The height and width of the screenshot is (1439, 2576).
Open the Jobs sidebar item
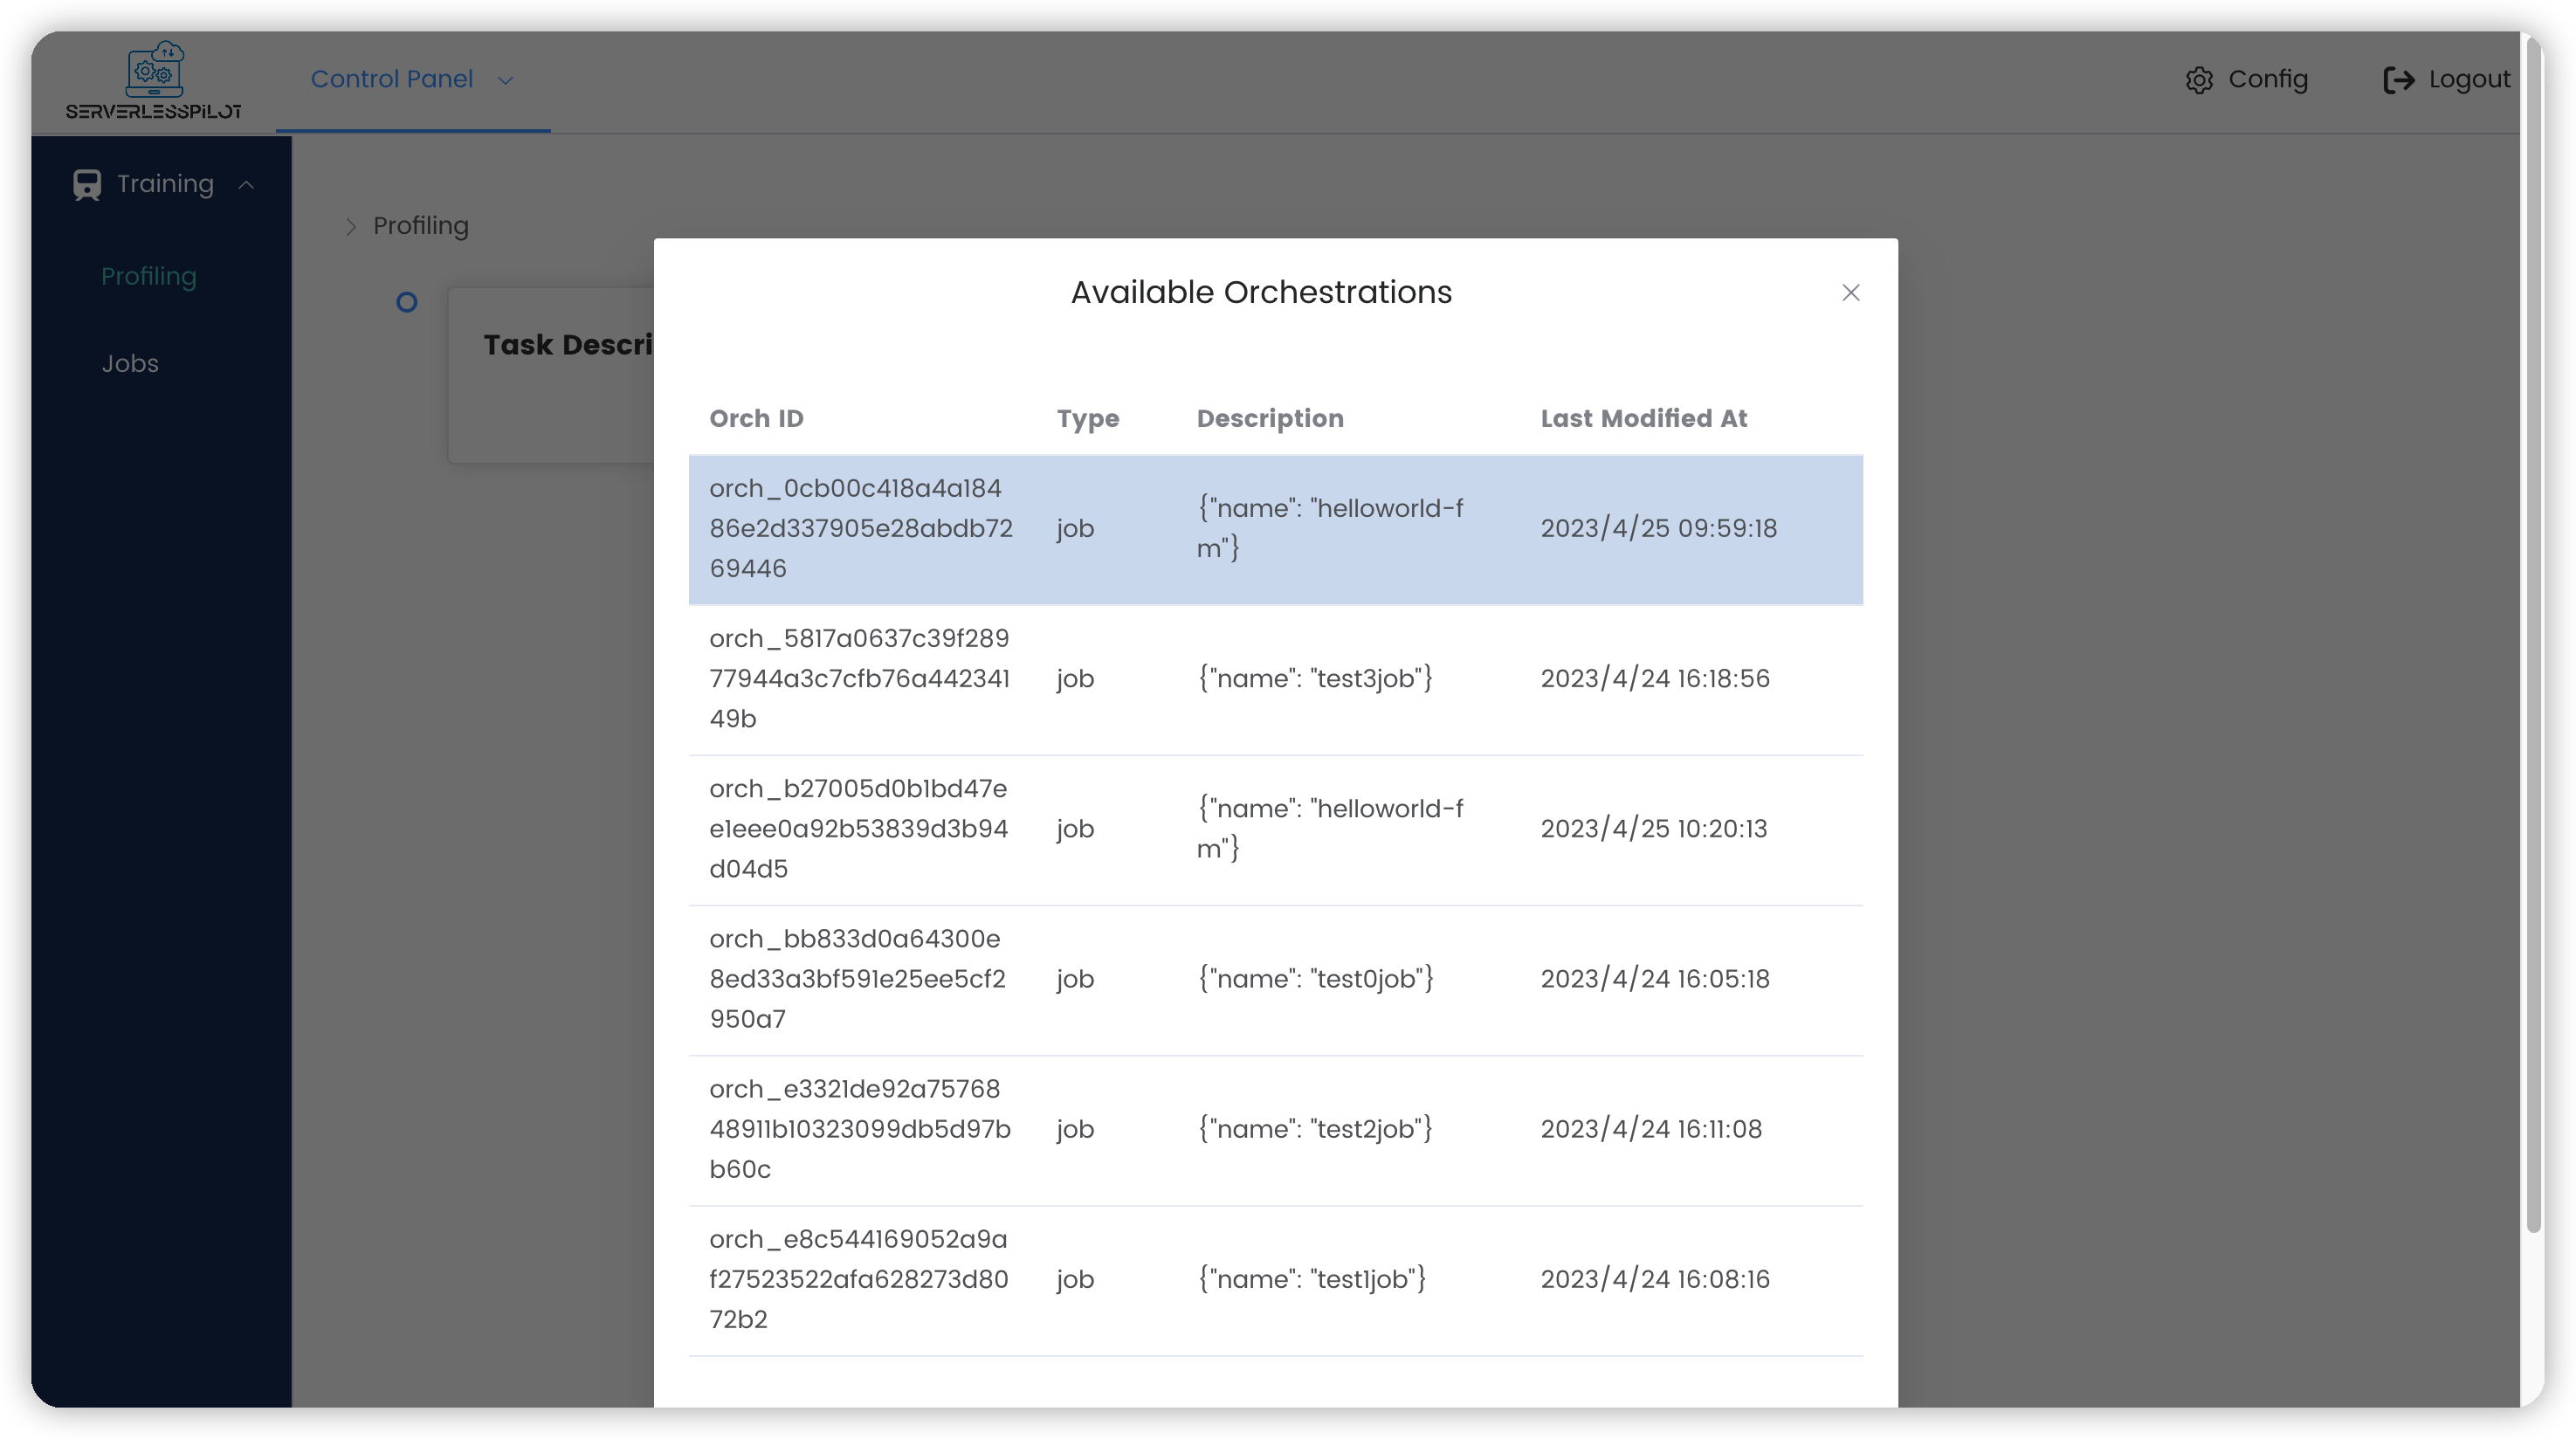click(130, 363)
